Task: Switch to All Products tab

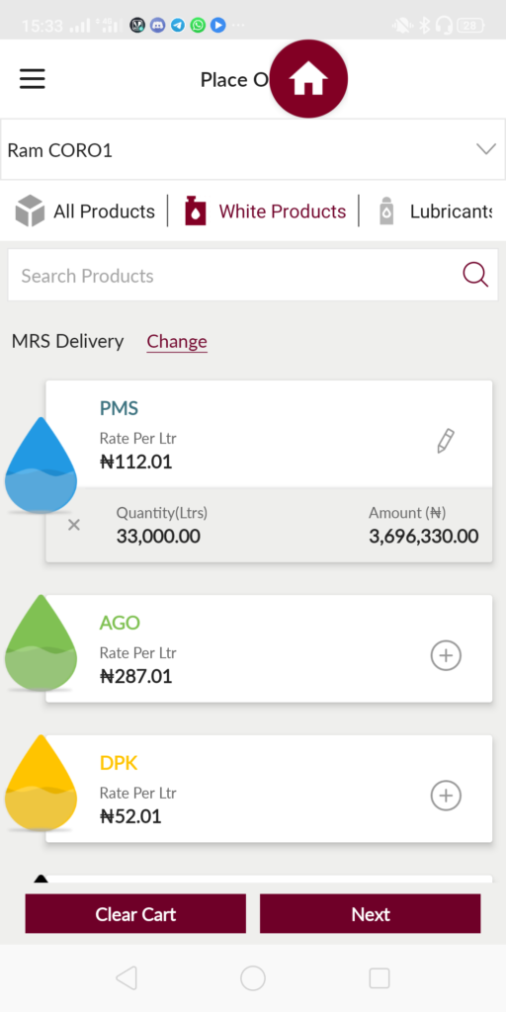Action: pos(85,211)
